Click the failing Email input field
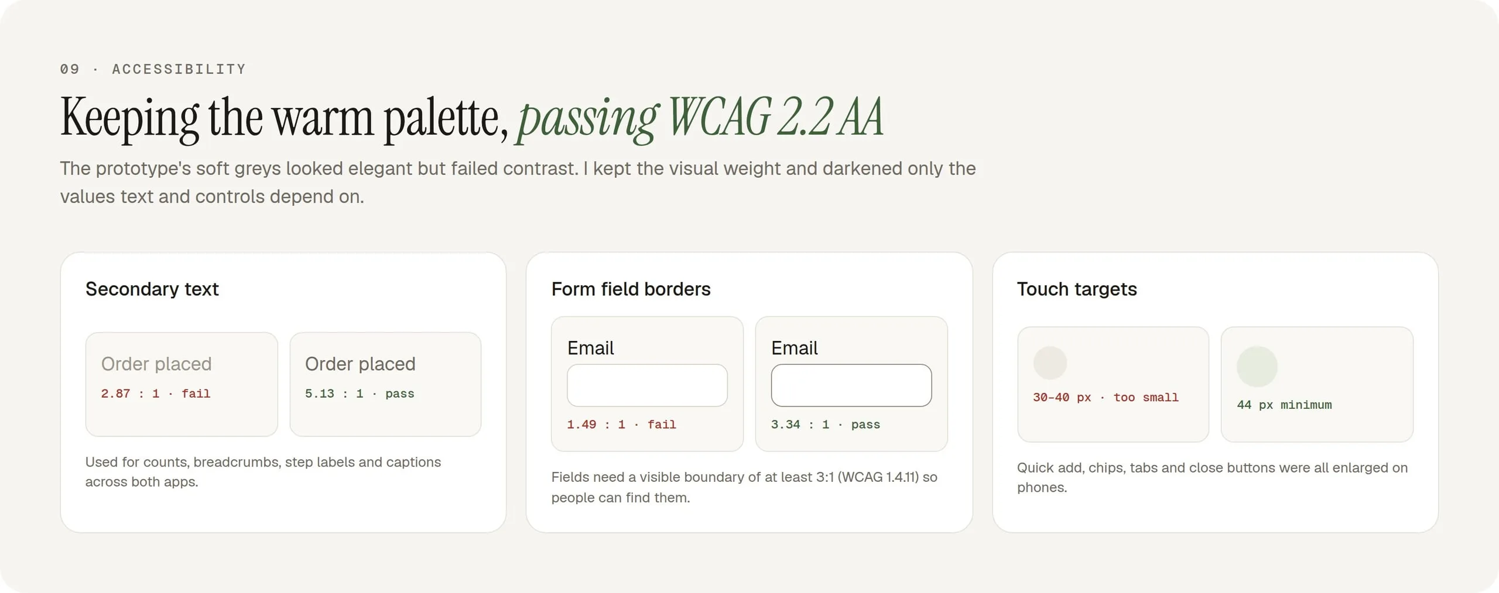The height and width of the screenshot is (593, 1499). tap(647, 385)
